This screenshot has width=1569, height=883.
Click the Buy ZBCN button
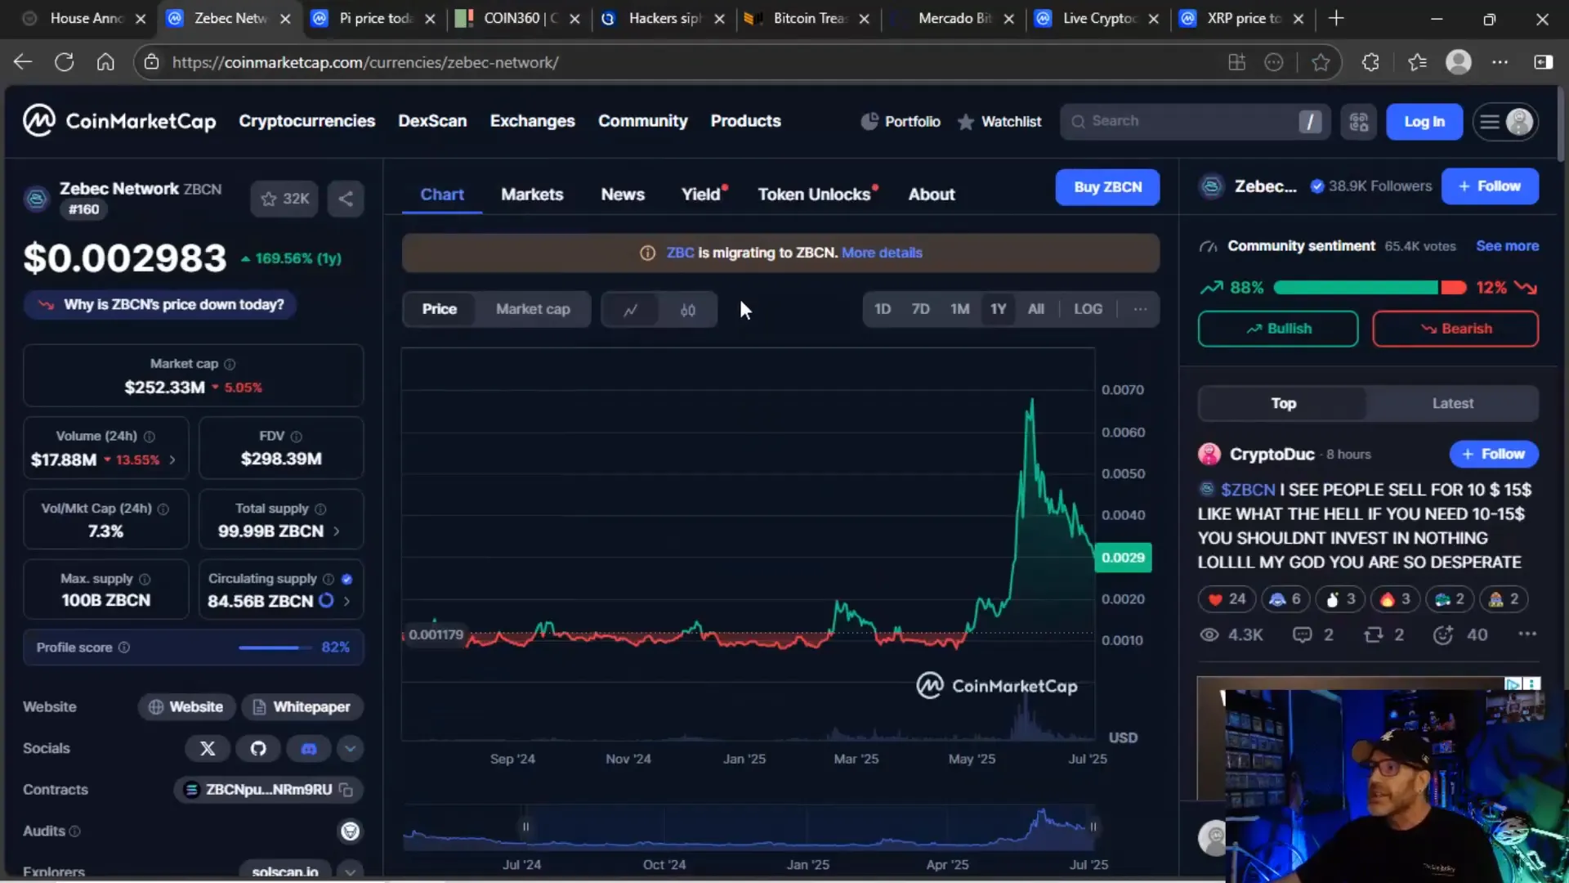(x=1107, y=187)
